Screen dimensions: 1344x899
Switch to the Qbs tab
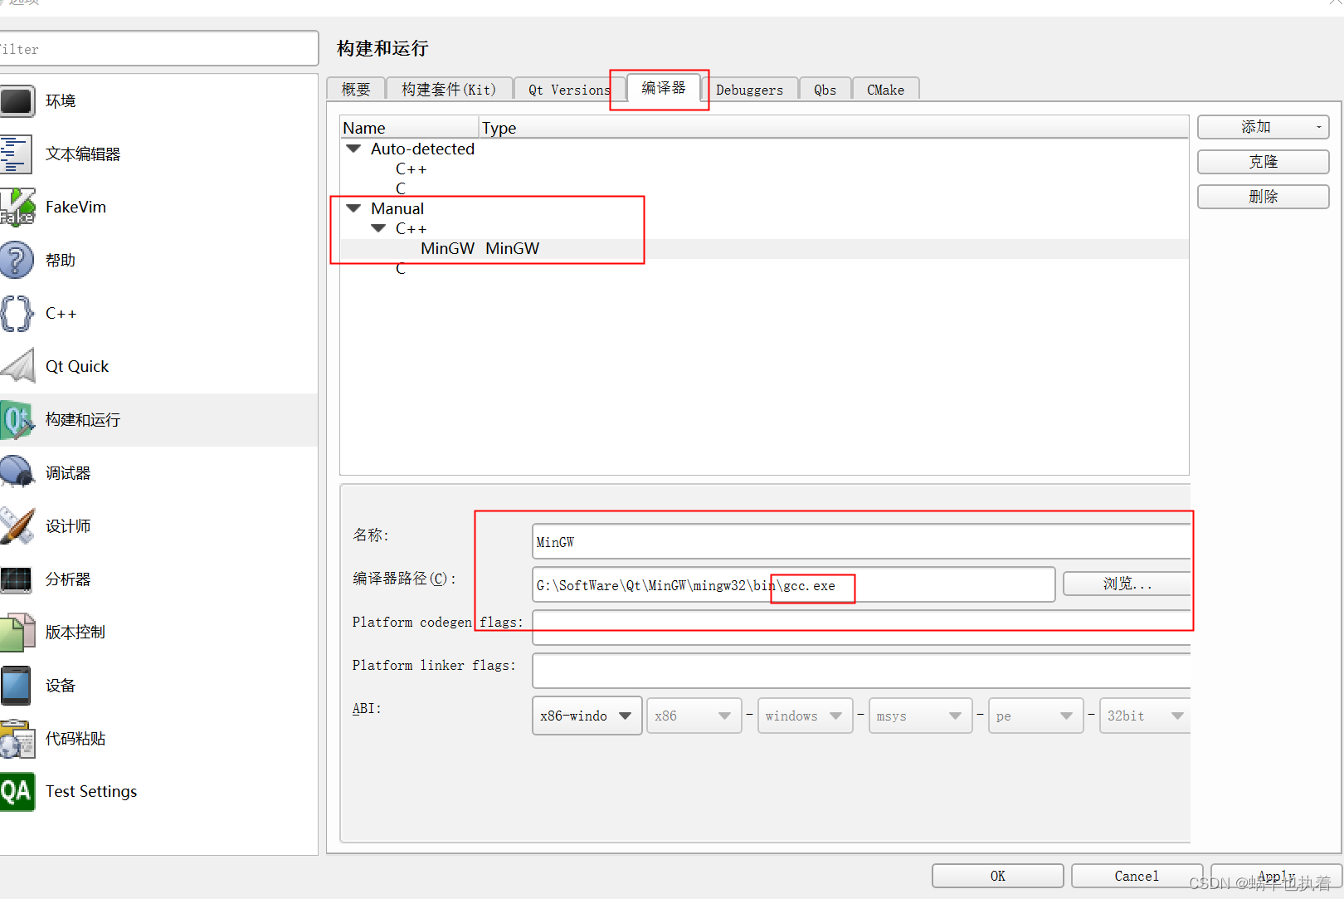click(x=825, y=90)
